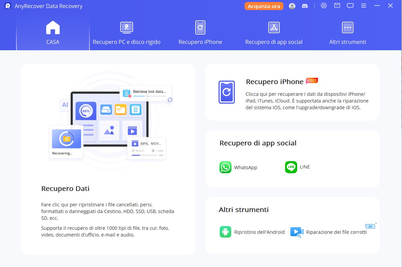Open the settings target icon in title bar
The image size is (402, 267).
click(x=324, y=6)
